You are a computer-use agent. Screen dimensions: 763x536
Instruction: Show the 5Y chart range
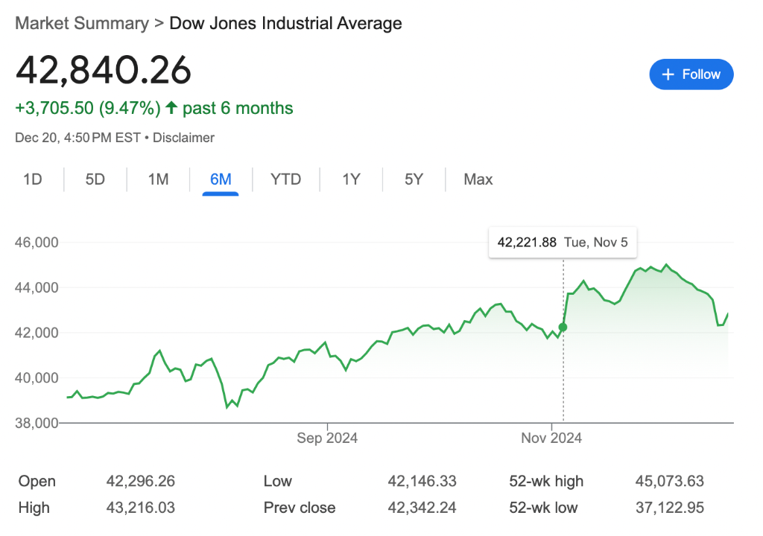coord(414,179)
